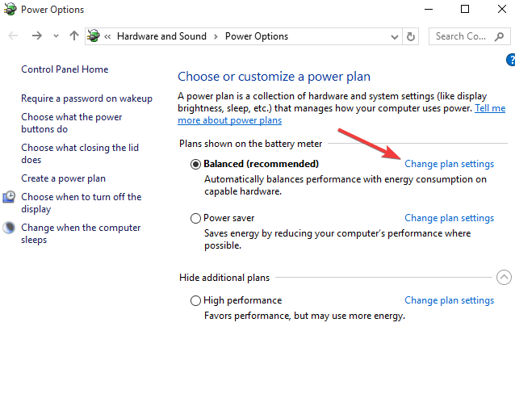Open help with the question mark icon
Viewport: 515px width, 398px height.
(x=510, y=60)
